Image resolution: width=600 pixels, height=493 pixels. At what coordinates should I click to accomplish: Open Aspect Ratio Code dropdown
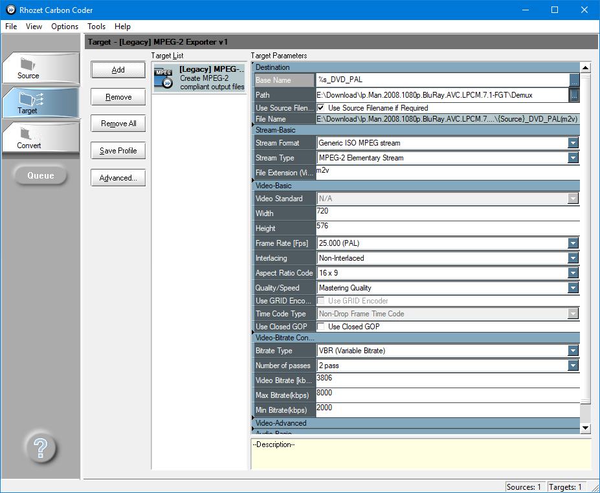click(x=573, y=273)
